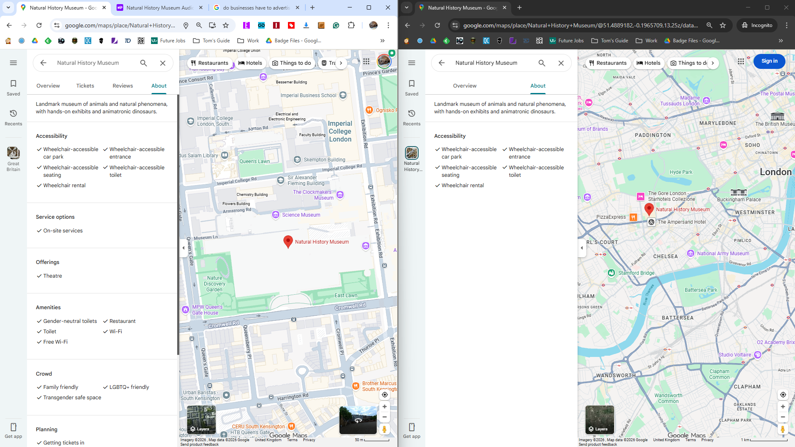Click the Show Your Location compass icon
The width and height of the screenshot is (795, 447).
point(384,394)
